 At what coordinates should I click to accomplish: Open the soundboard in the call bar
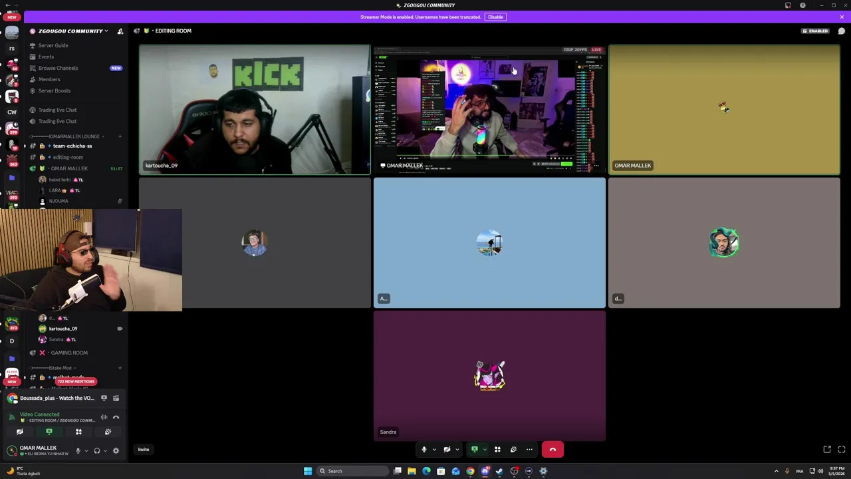click(x=513, y=450)
